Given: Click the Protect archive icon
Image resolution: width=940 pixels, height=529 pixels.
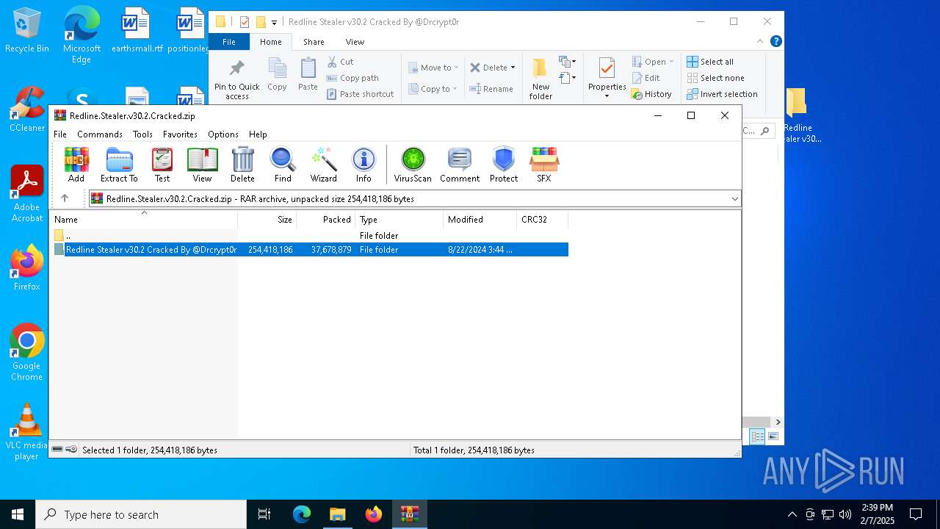Looking at the screenshot, I should coord(504,165).
